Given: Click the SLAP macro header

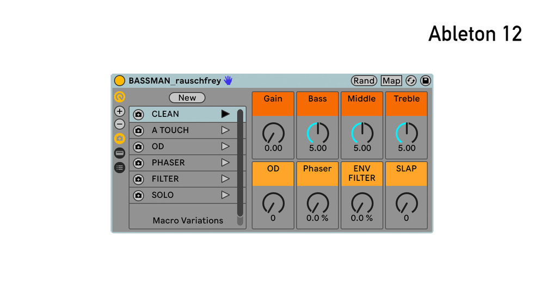Looking at the screenshot, I should pos(407,174).
